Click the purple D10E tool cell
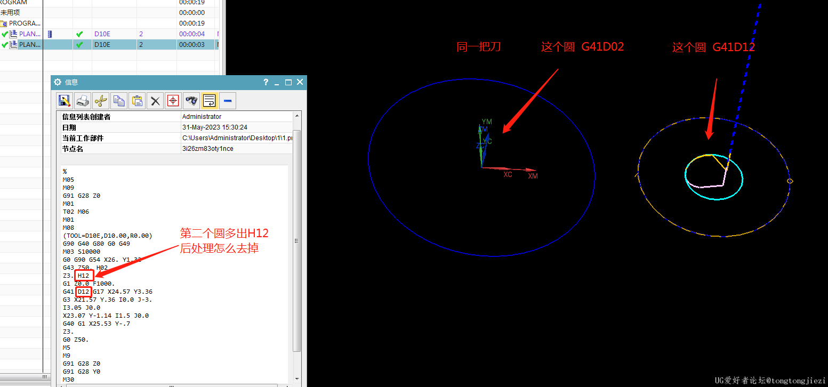 pos(102,34)
